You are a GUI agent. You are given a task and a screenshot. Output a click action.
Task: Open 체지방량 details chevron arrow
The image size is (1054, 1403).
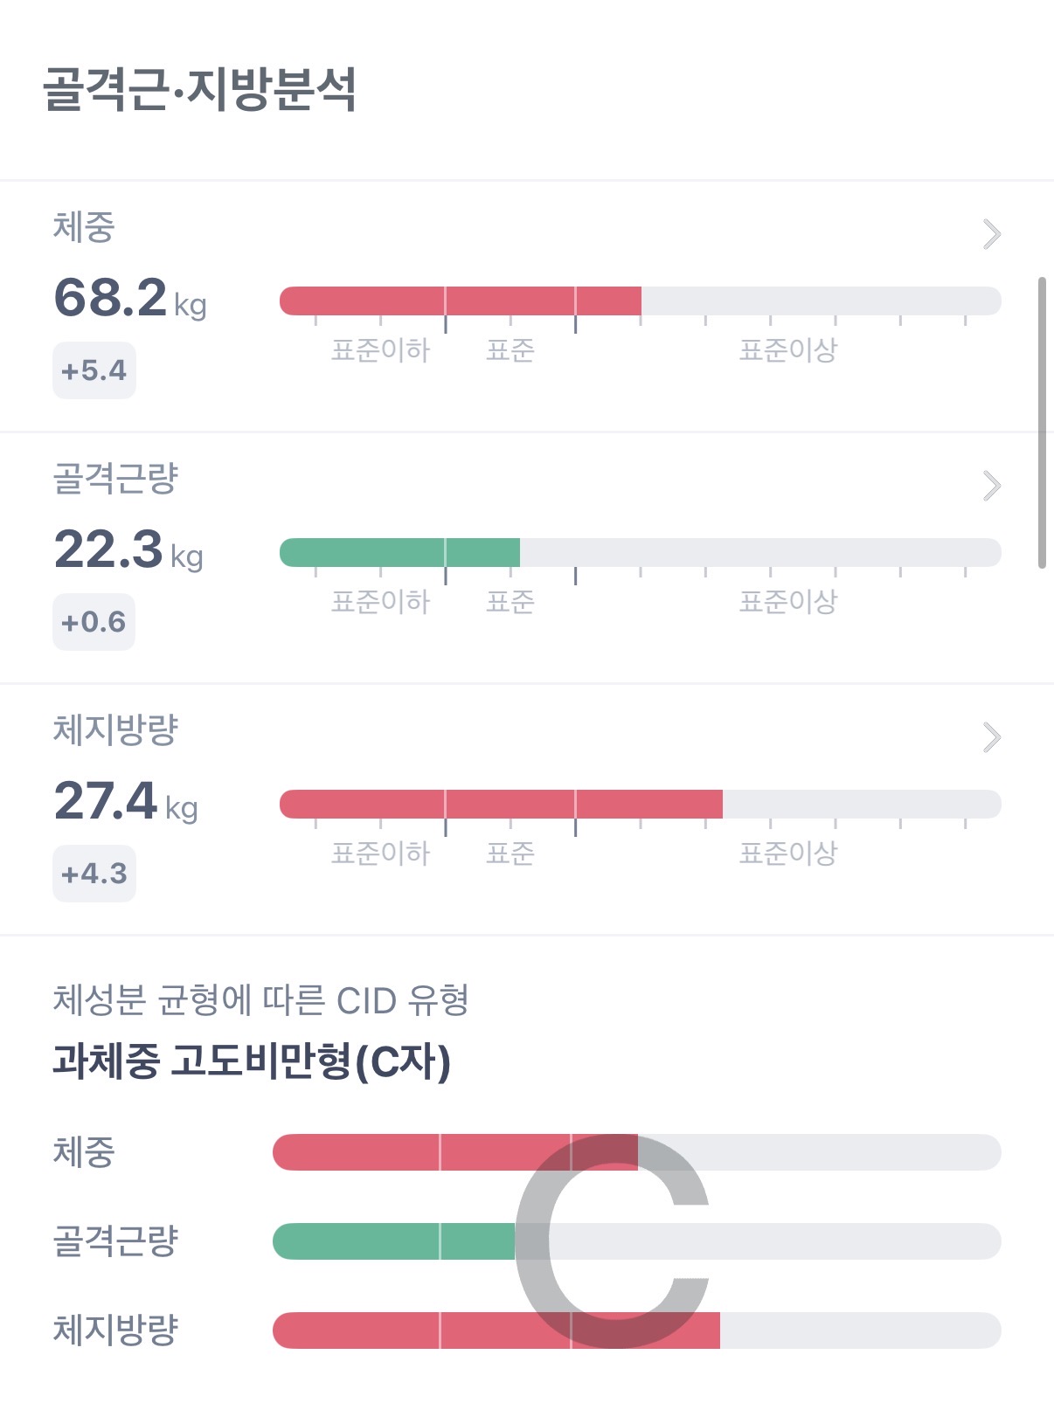[991, 737]
